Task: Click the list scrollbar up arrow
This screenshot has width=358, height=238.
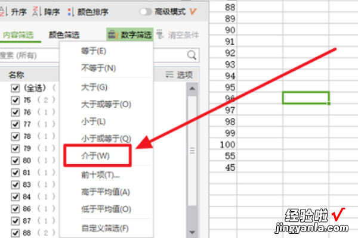Action: coord(192,89)
